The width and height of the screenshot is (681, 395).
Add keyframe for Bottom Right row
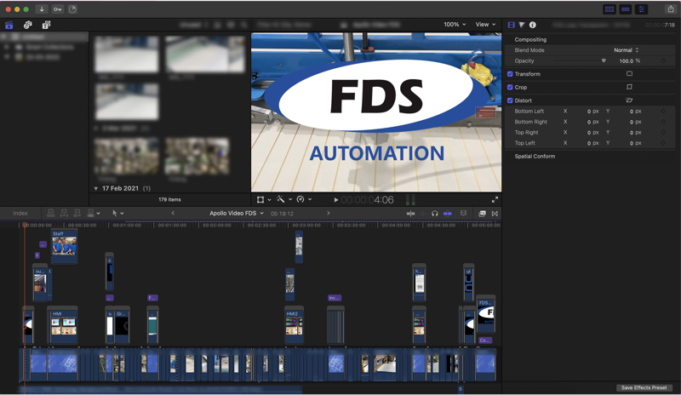coord(663,122)
